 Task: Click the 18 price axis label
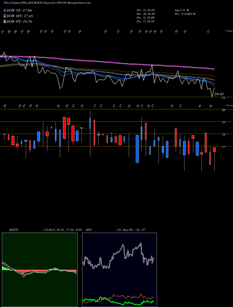223,135
